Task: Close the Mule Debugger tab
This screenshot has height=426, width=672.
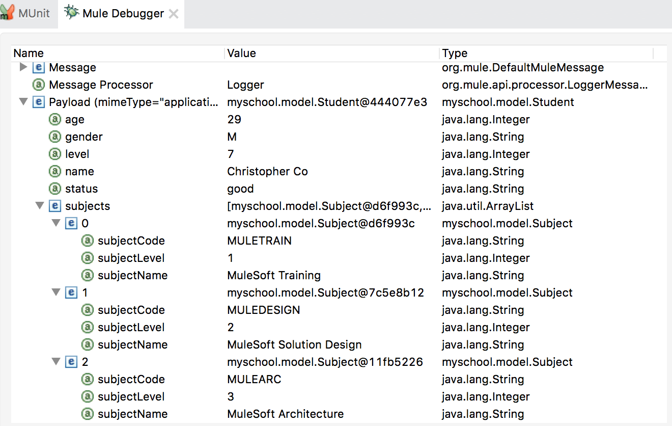Action: [174, 14]
